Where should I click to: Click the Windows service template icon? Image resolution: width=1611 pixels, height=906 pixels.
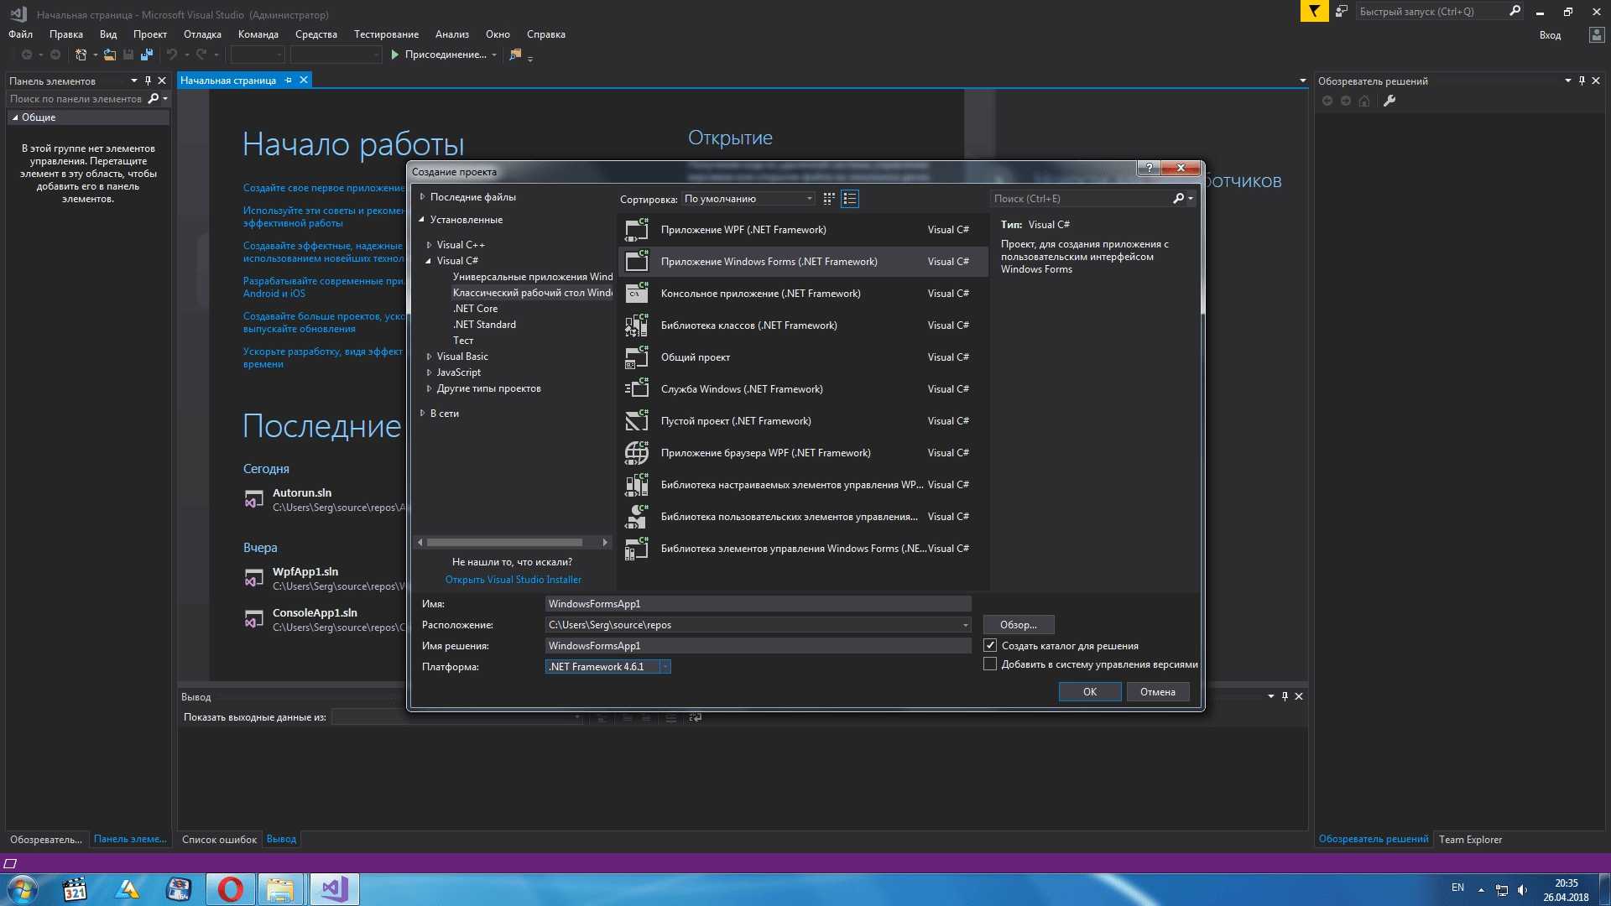click(637, 388)
